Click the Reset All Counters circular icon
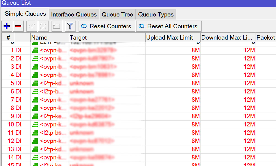This screenshot has height=166, width=276. [x=142, y=26]
